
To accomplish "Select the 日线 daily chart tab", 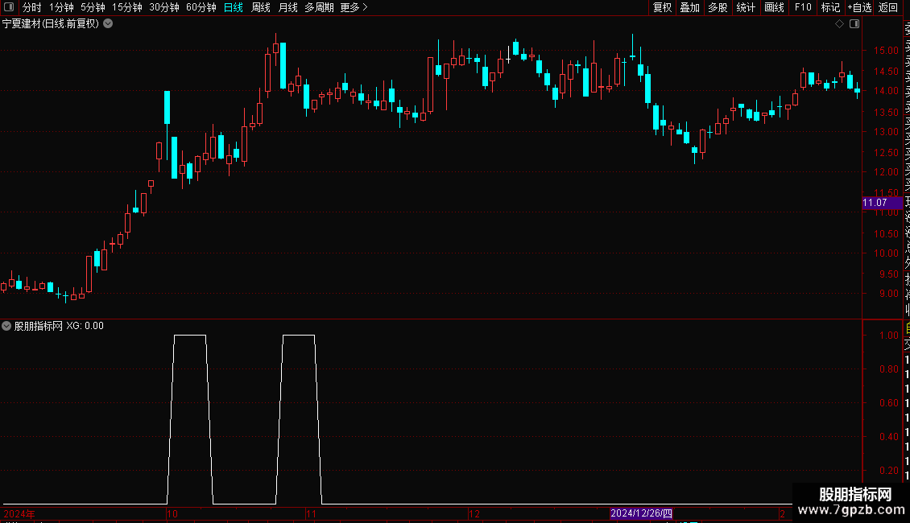I will 234,7.
